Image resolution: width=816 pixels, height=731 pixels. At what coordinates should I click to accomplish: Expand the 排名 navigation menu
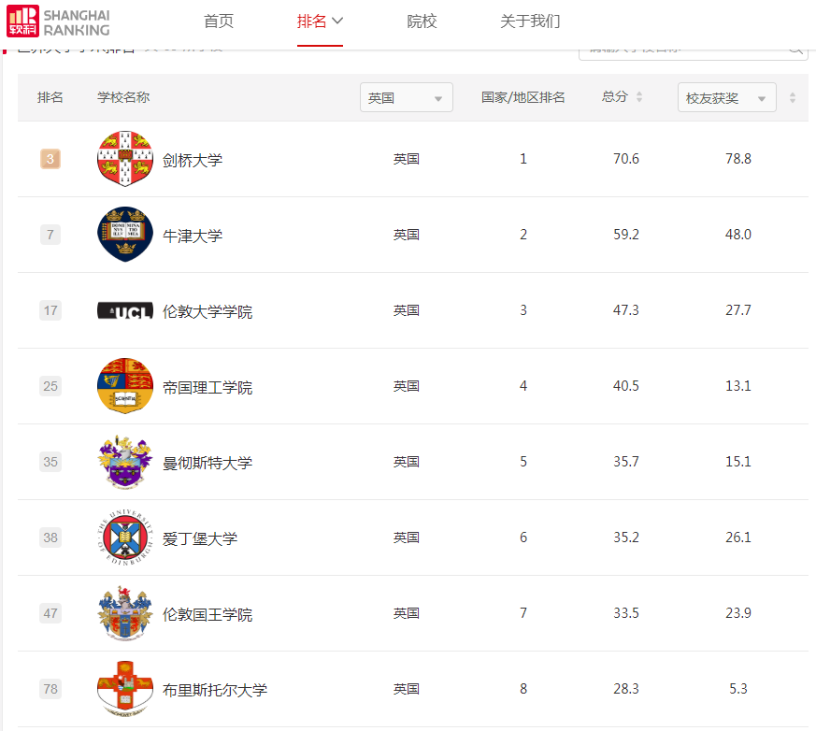320,21
